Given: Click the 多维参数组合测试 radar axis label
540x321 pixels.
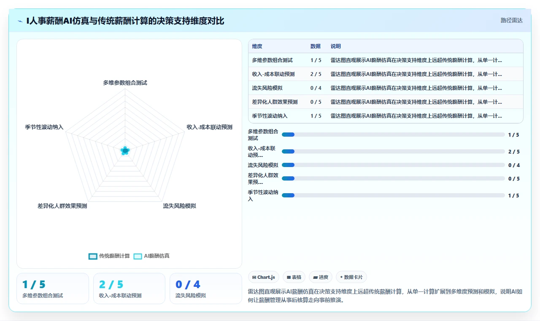Looking at the screenshot, I should pos(125,83).
